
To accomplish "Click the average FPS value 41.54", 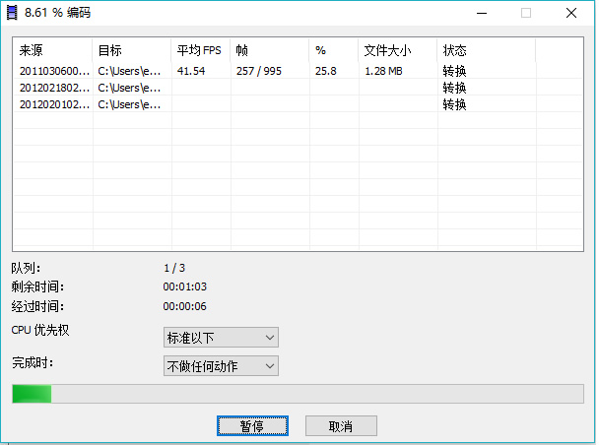I will coord(191,71).
